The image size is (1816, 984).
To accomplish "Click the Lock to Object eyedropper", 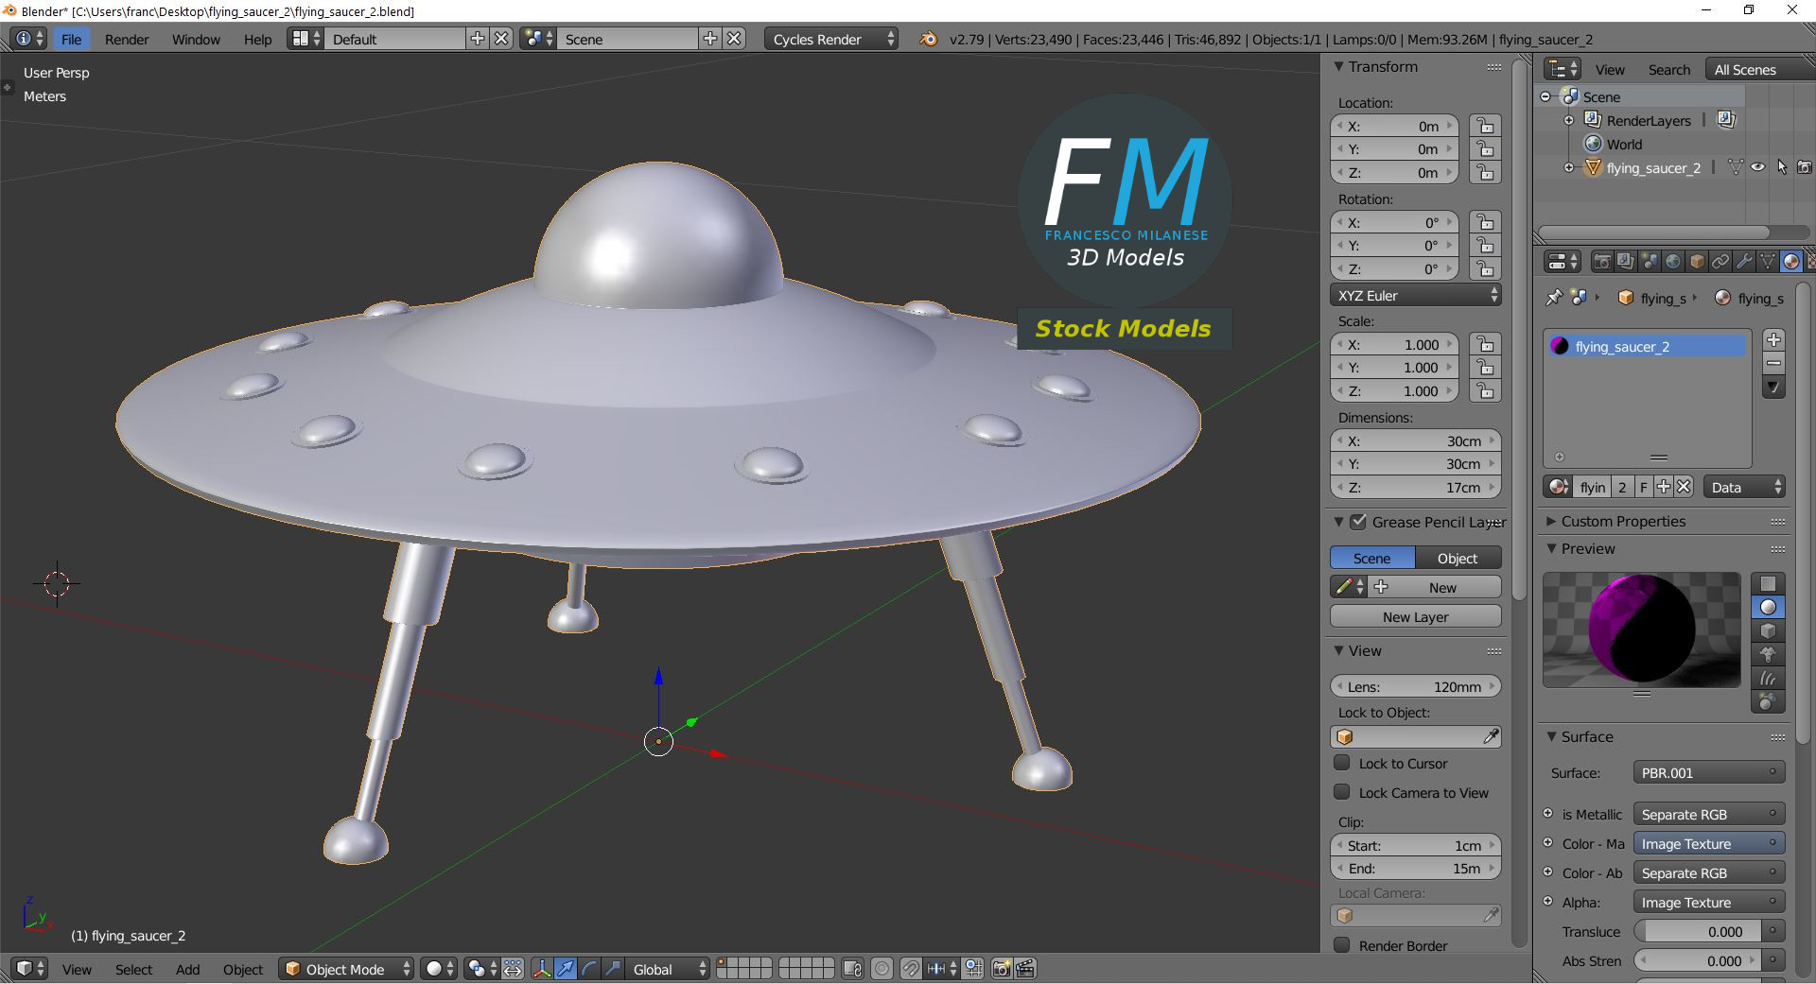I will coord(1491,736).
